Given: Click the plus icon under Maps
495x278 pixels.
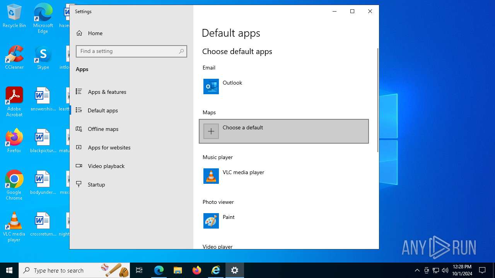Looking at the screenshot, I should [x=211, y=131].
